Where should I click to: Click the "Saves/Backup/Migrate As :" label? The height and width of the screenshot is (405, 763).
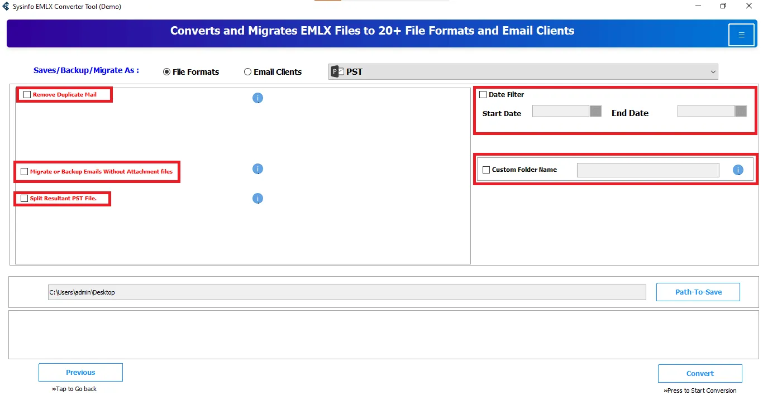[86, 71]
